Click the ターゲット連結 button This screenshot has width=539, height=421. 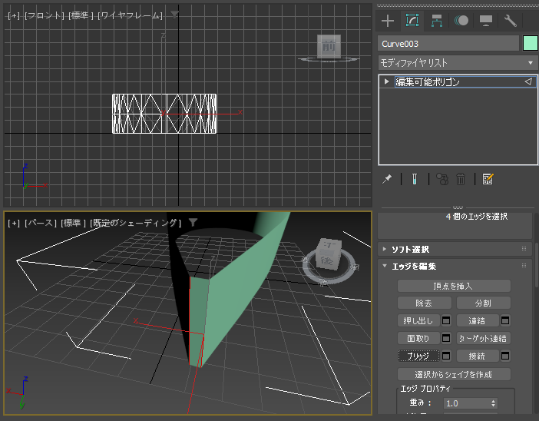(x=483, y=338)
